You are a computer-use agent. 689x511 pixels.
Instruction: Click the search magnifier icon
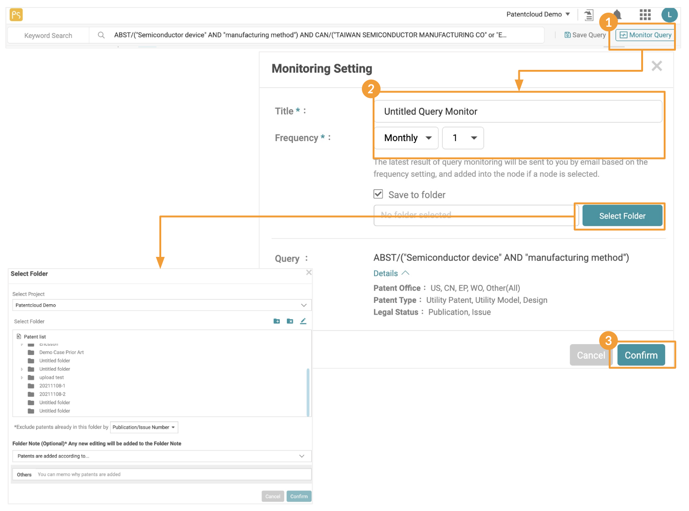coord(101,35)
